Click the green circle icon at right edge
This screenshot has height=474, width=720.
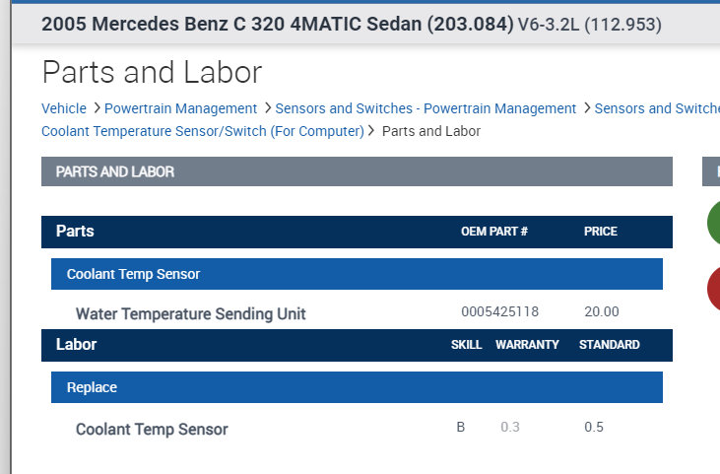[713, 223]
